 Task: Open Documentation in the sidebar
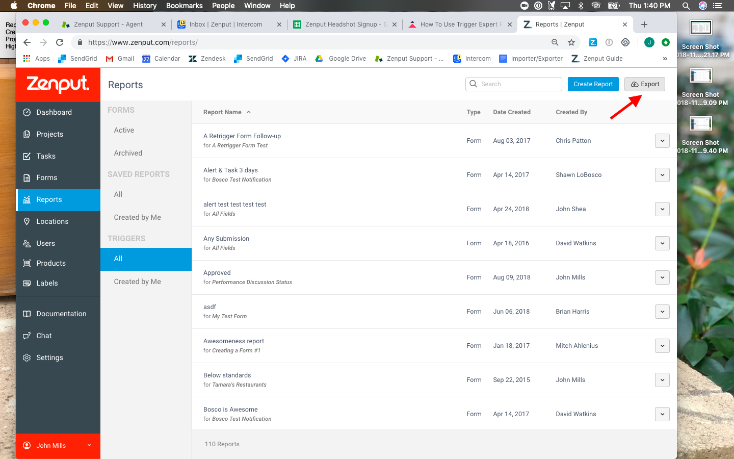pos(58,314)
